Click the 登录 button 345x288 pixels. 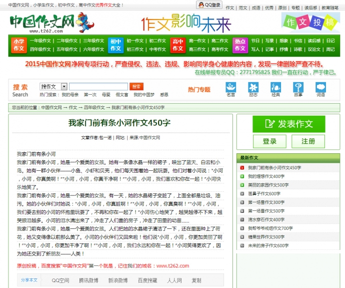pos(269,141)
